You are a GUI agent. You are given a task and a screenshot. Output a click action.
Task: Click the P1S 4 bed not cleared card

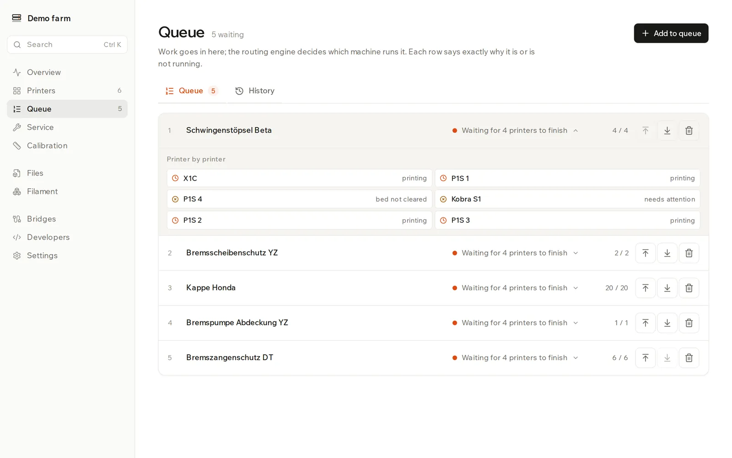pyautogui.click(x=300, y=199)
